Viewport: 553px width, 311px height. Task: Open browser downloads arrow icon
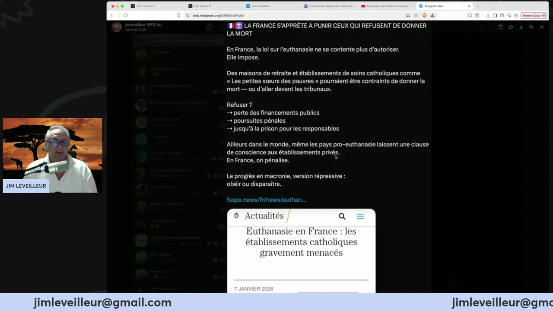tap(488, 16)
